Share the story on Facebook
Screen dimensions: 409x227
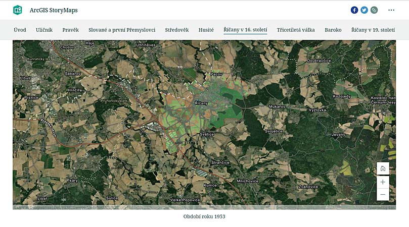354,10
